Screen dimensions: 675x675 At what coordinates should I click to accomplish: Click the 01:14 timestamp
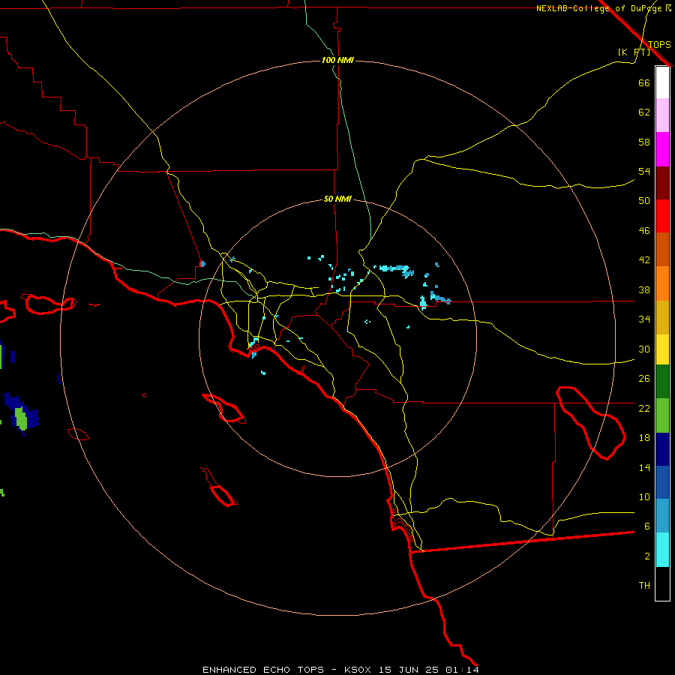click(x=462, y=670)
